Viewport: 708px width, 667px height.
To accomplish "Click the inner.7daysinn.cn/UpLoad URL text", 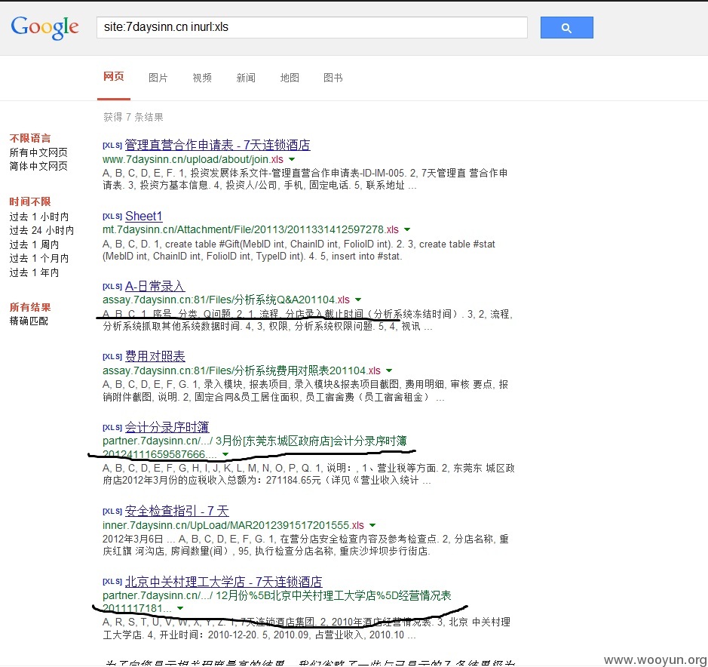I will pyautogui.click(x=233, y=525).
